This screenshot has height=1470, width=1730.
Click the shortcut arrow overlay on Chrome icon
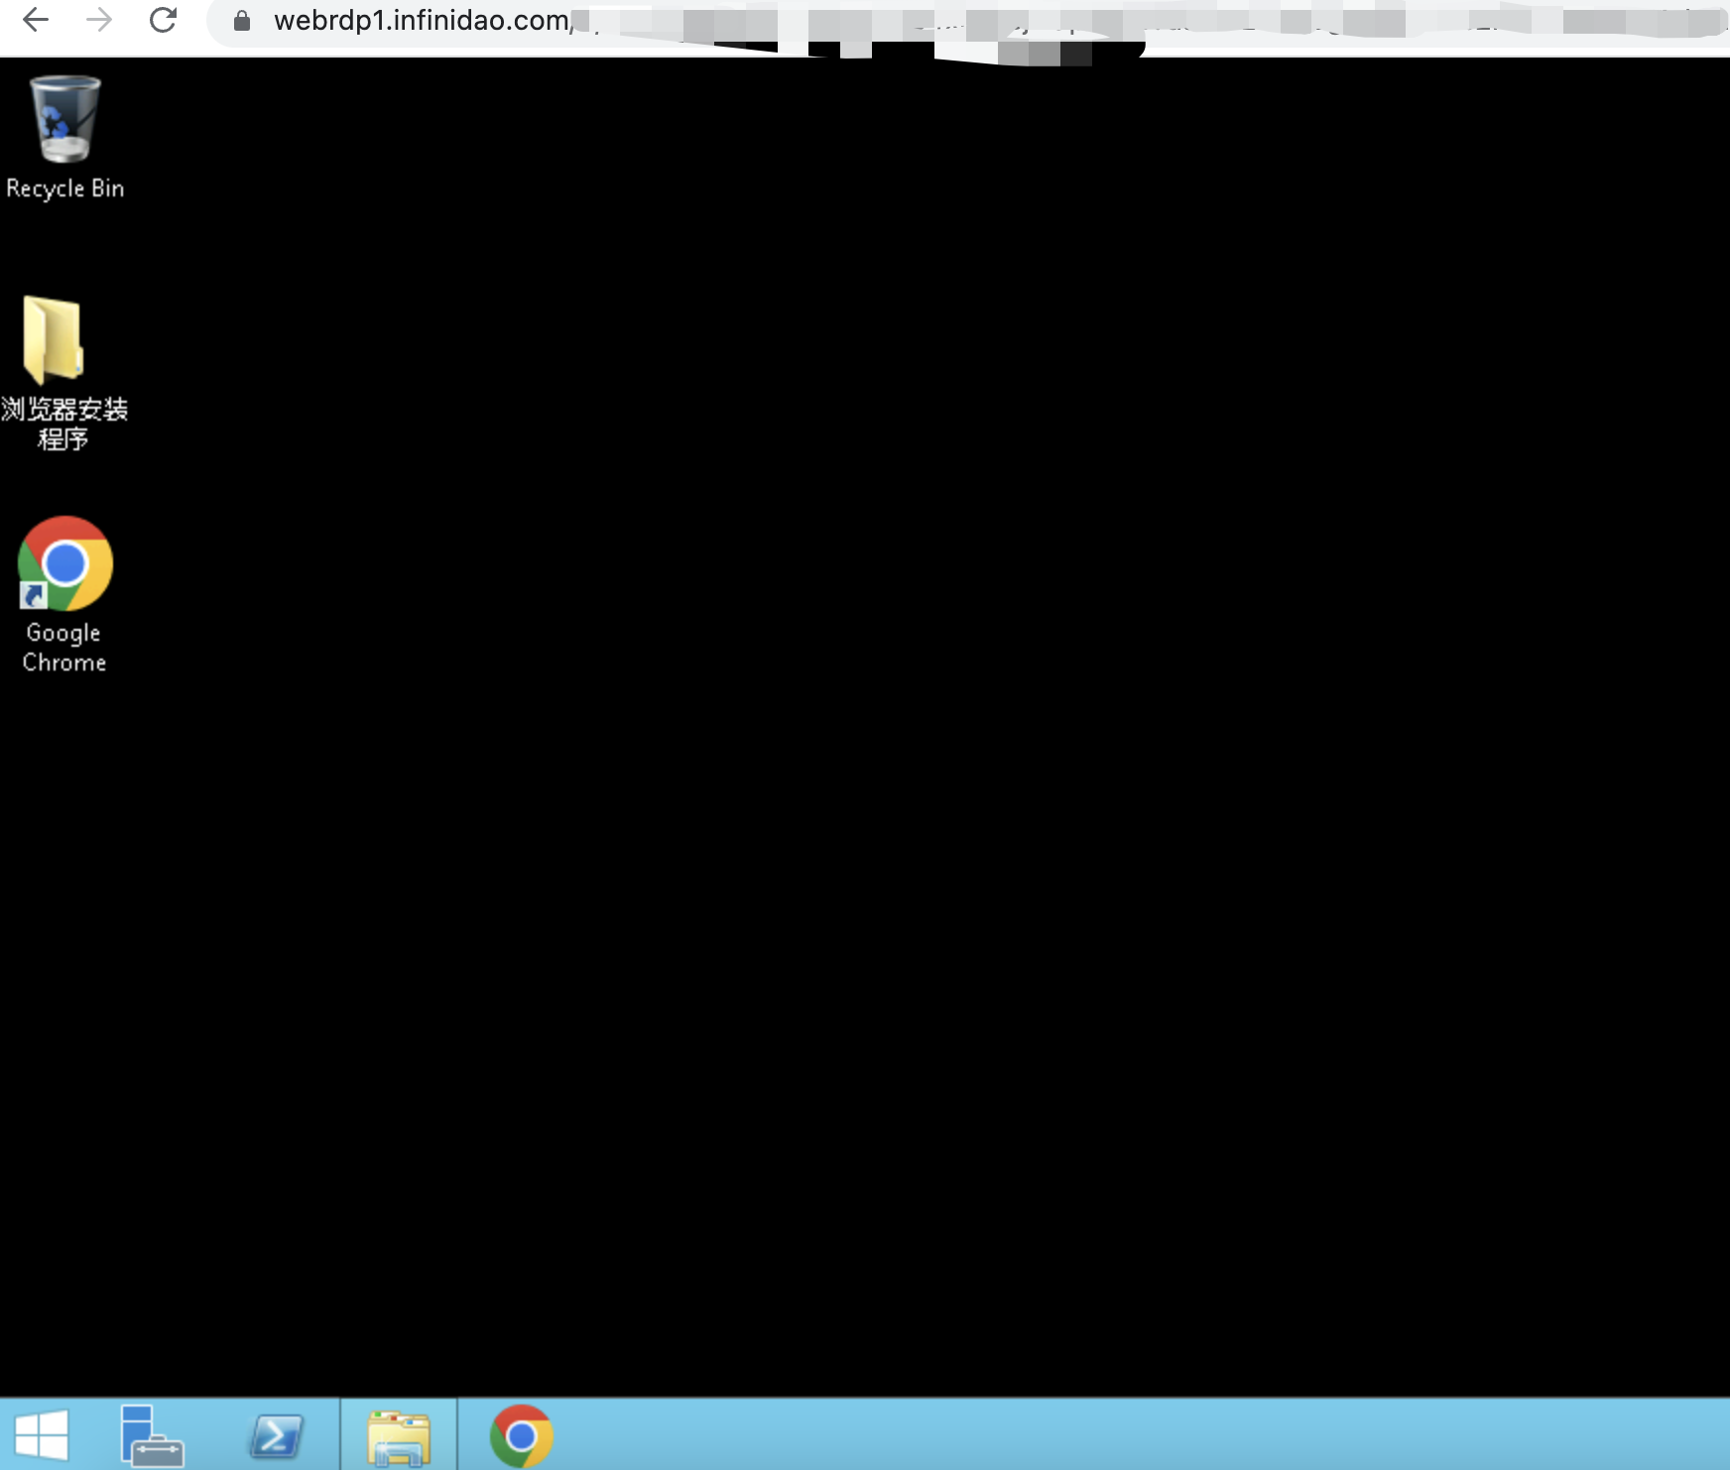[x=33, y=595]
